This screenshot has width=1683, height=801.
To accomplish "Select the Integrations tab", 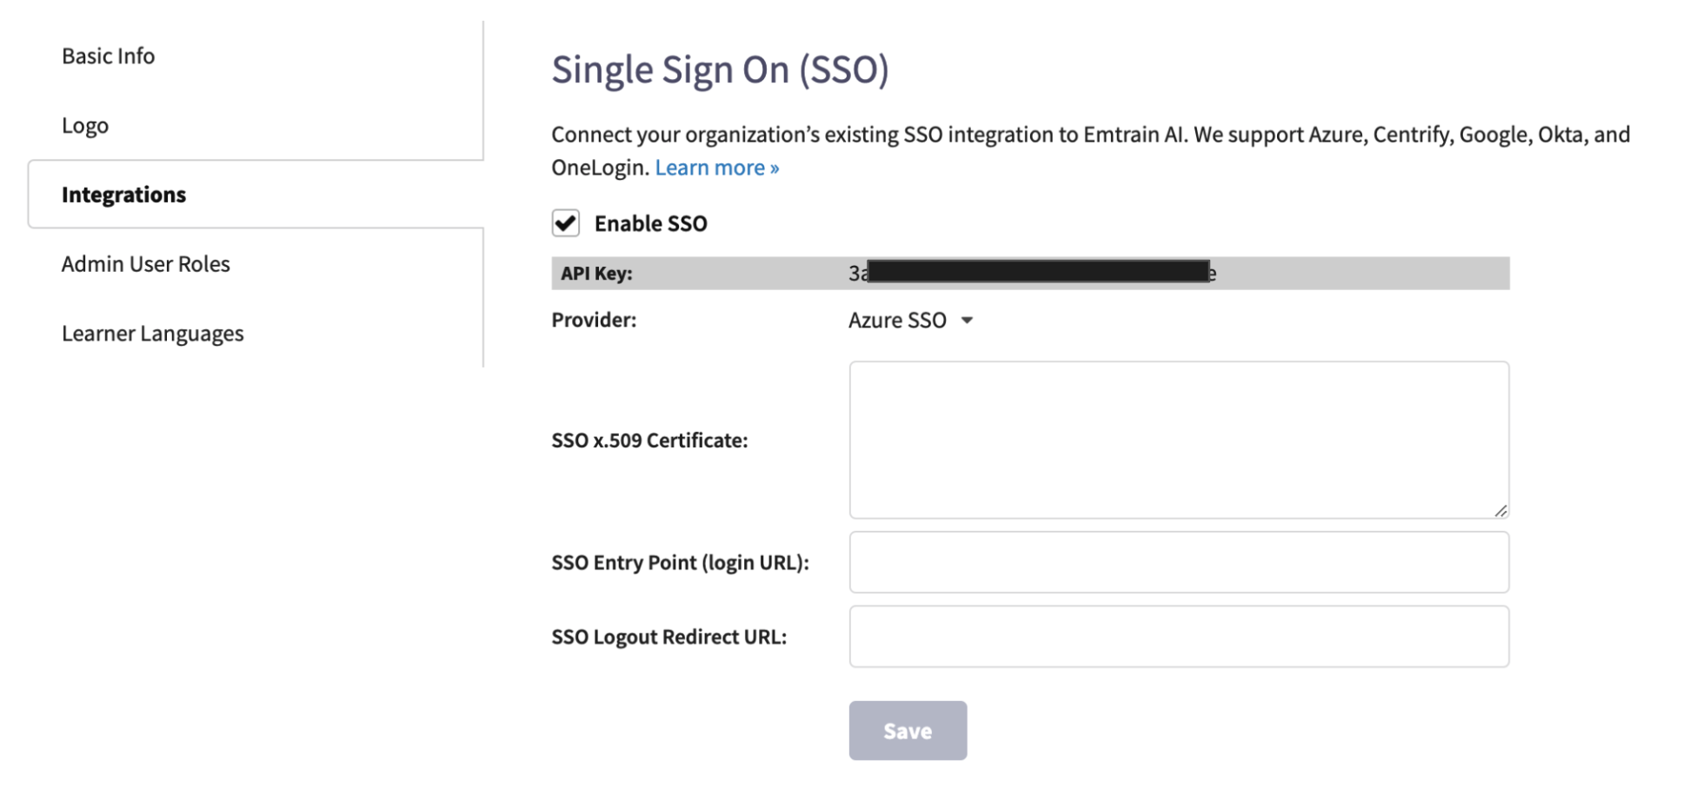I will [x=123, y=194].
